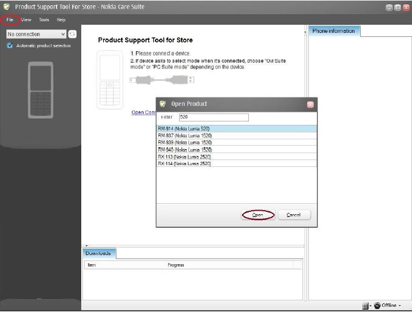
Task: Expand the No connection dropdown
Action: click(x=36, y=34)
